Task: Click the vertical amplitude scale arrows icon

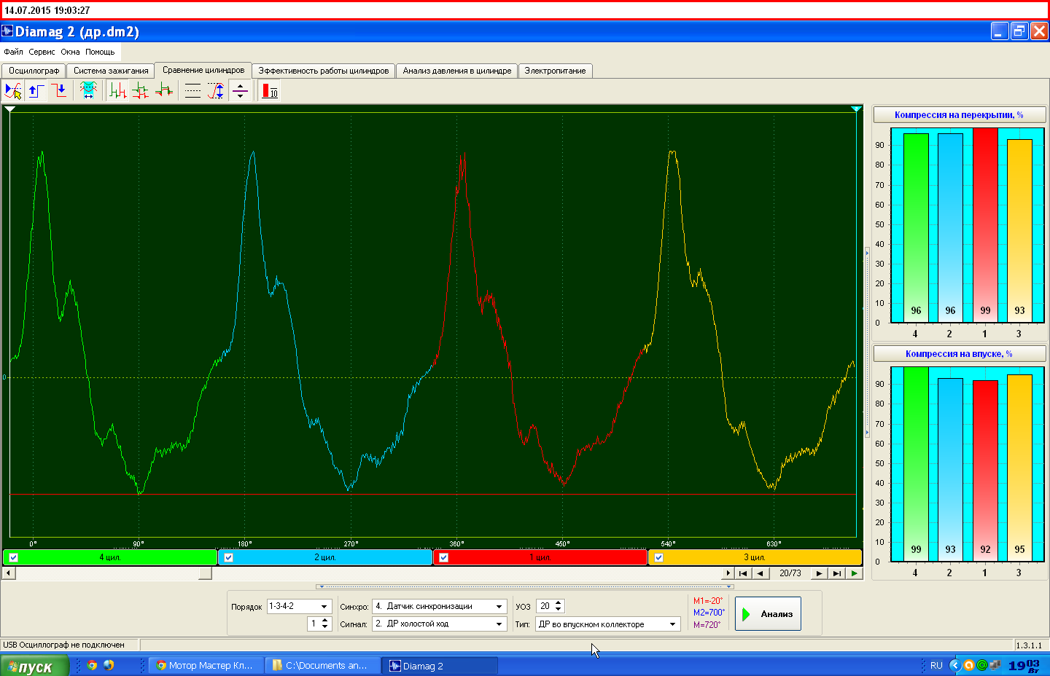Action: [x=217, y=91]
